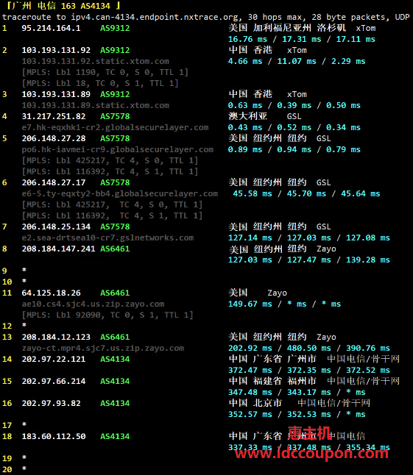Select hostname 103.193.131.92.static.xtom.com

coord(95,61)
